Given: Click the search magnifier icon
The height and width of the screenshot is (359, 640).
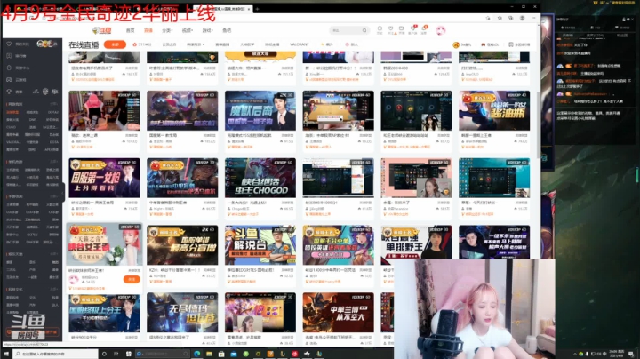Looking at the screenshot, I should click(x=364, y=30).
